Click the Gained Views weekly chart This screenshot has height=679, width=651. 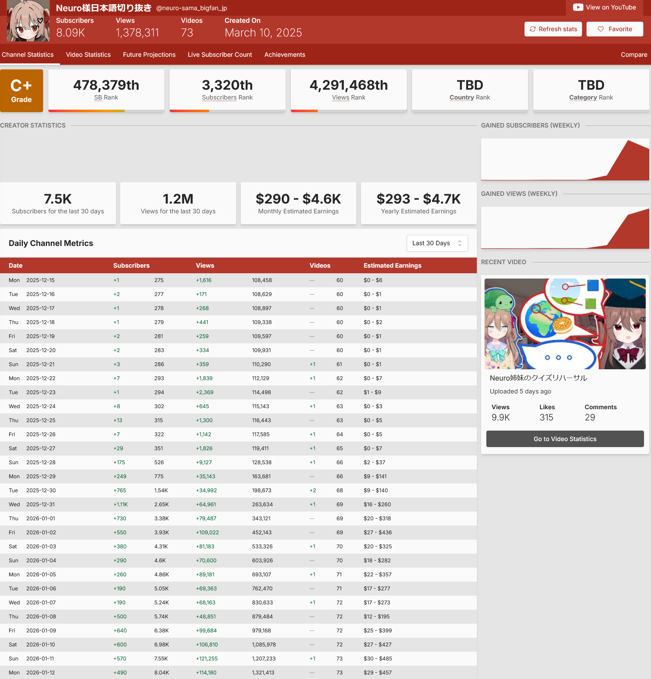565,228
